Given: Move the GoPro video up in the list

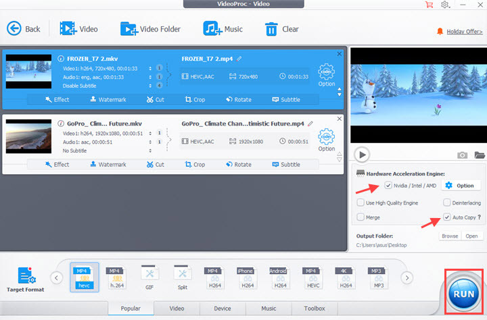Looking at the screenshot, I should click(x=340, y=154).
